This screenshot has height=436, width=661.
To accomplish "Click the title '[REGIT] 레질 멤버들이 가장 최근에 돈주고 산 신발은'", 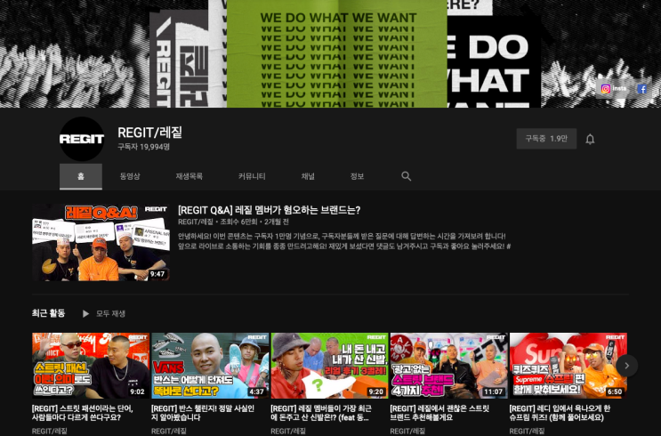I will pos(321,413).
